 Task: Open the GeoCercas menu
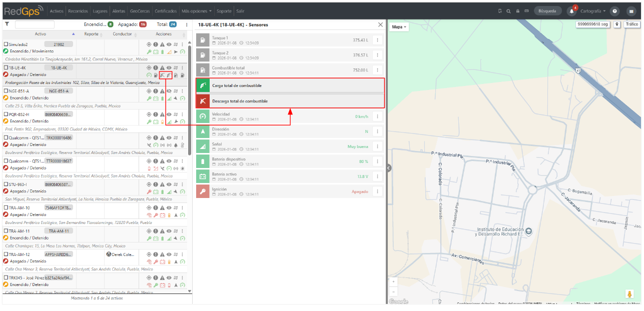coord(140,10)
